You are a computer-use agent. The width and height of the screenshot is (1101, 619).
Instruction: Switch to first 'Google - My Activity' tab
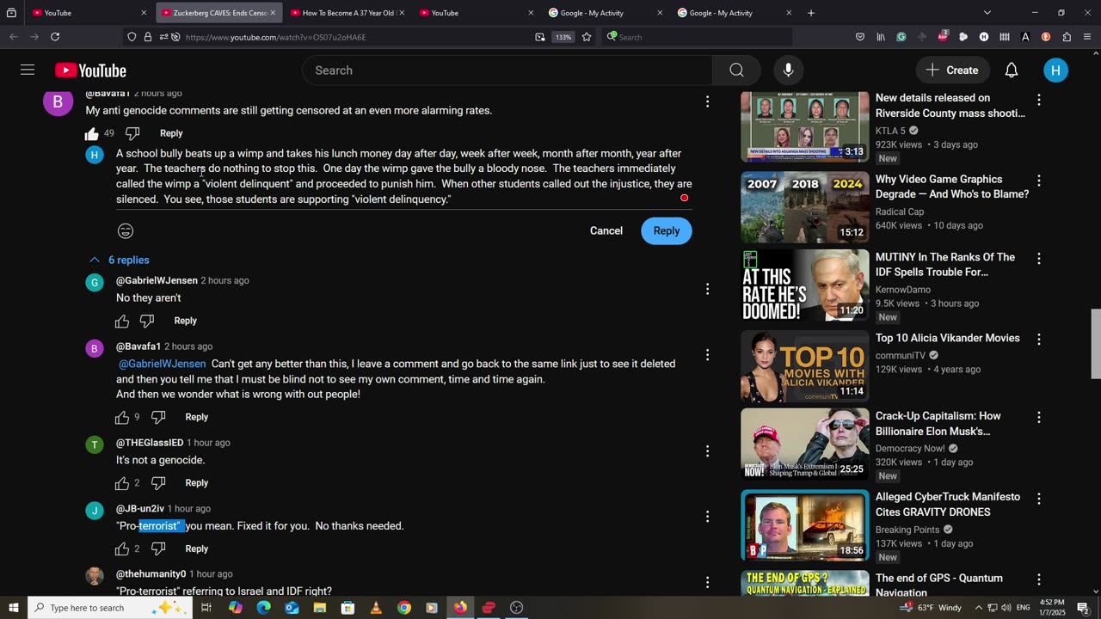(606, 13)
